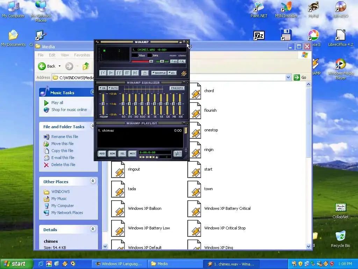Select the 'tada' sound file icon

118,189
